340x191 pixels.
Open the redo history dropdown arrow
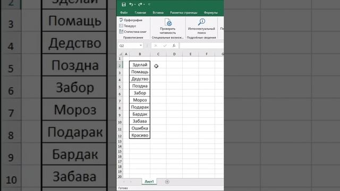point(144,5)
